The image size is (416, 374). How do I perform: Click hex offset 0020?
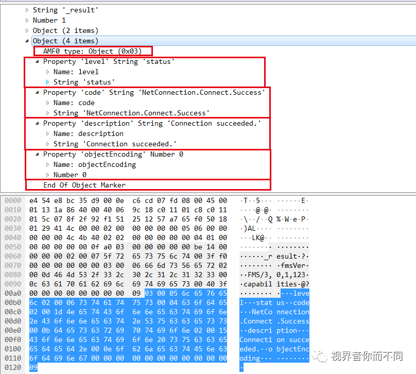coord(13,219)
